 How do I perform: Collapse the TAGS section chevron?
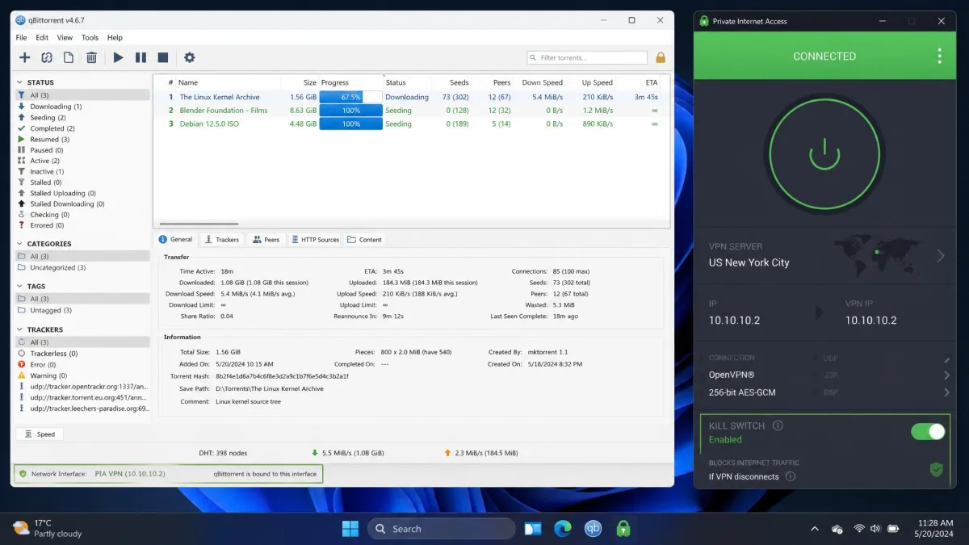coord(21,286)
